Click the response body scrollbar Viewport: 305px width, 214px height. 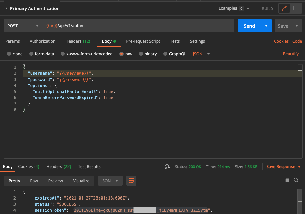point(300,201)
